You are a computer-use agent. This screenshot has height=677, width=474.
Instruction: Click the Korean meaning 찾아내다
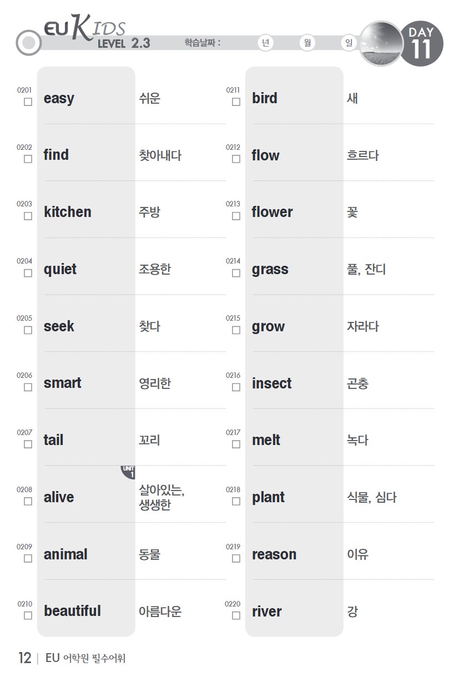pos(160,155)
